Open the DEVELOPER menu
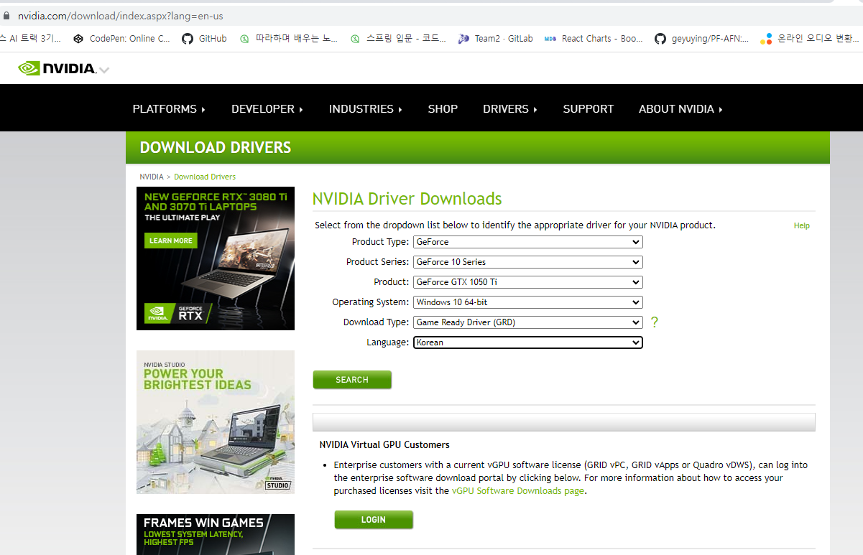Viewport: 863px width, 555px height. pyautogui.click(x=267, y=109)
